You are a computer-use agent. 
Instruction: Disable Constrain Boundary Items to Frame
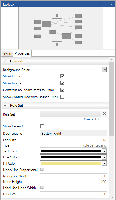[62, 90]
